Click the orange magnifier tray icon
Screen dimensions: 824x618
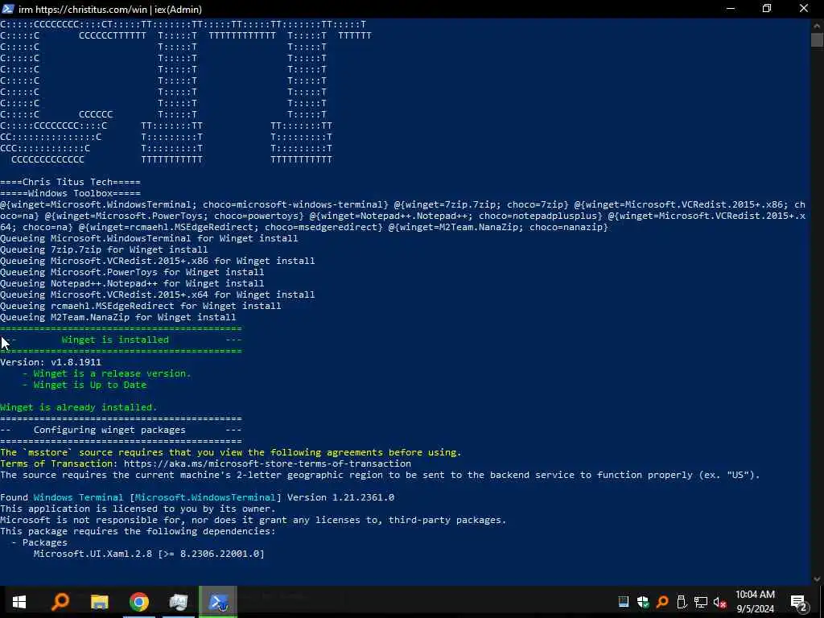(x=662, y=602)
